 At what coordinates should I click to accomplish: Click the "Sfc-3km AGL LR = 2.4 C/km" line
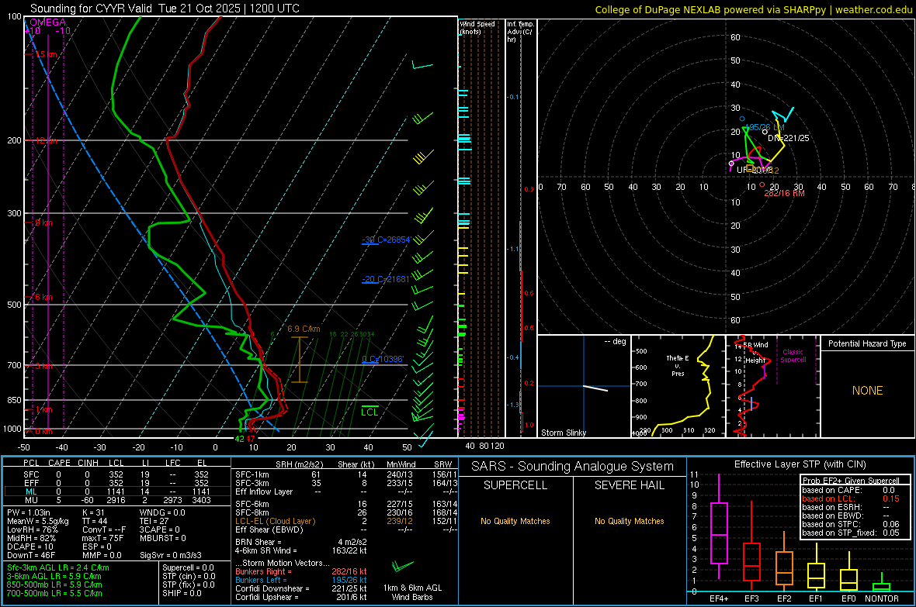tap(58, 567)
